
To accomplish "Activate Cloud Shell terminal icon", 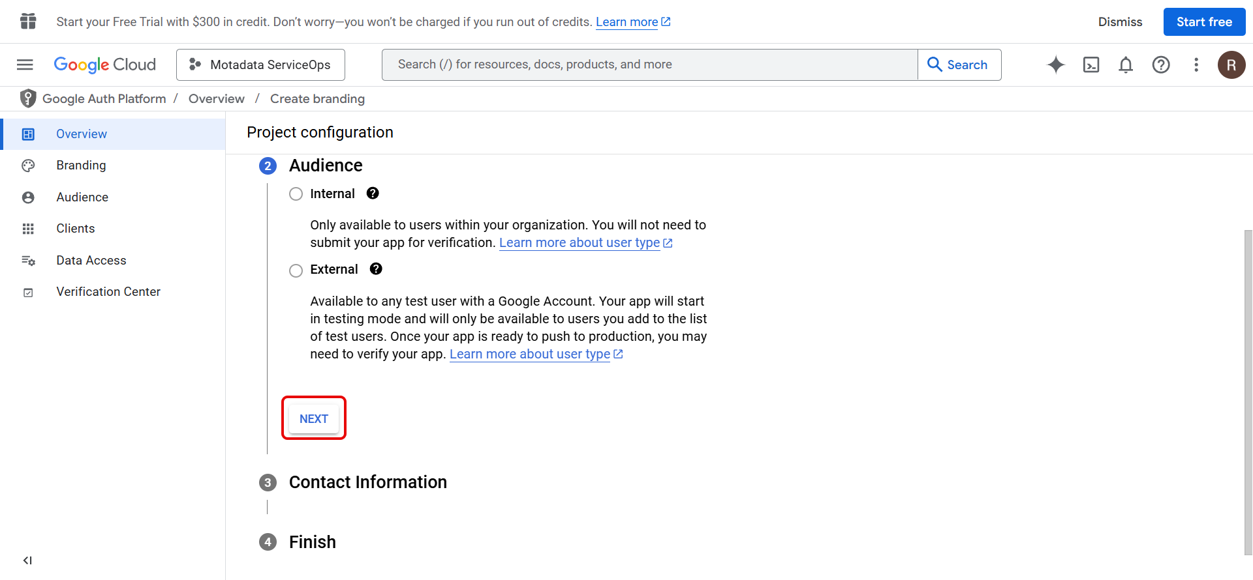I will click(1091, 65).
